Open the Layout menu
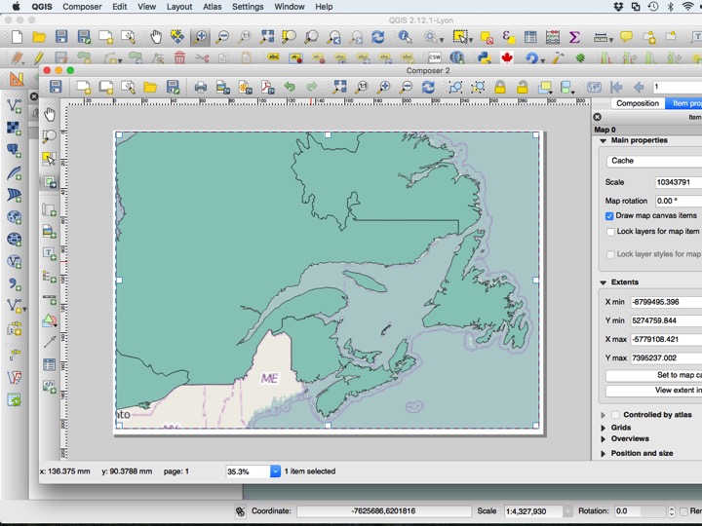702x526 pixels. [179, 7]
